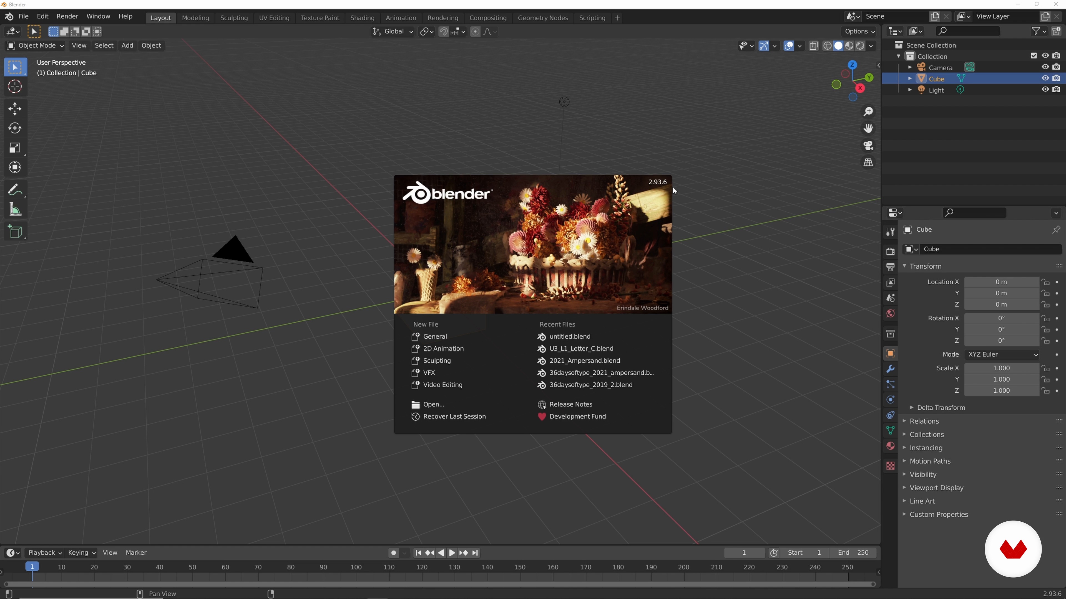Toggle X-ray display

tap(813, 46)
